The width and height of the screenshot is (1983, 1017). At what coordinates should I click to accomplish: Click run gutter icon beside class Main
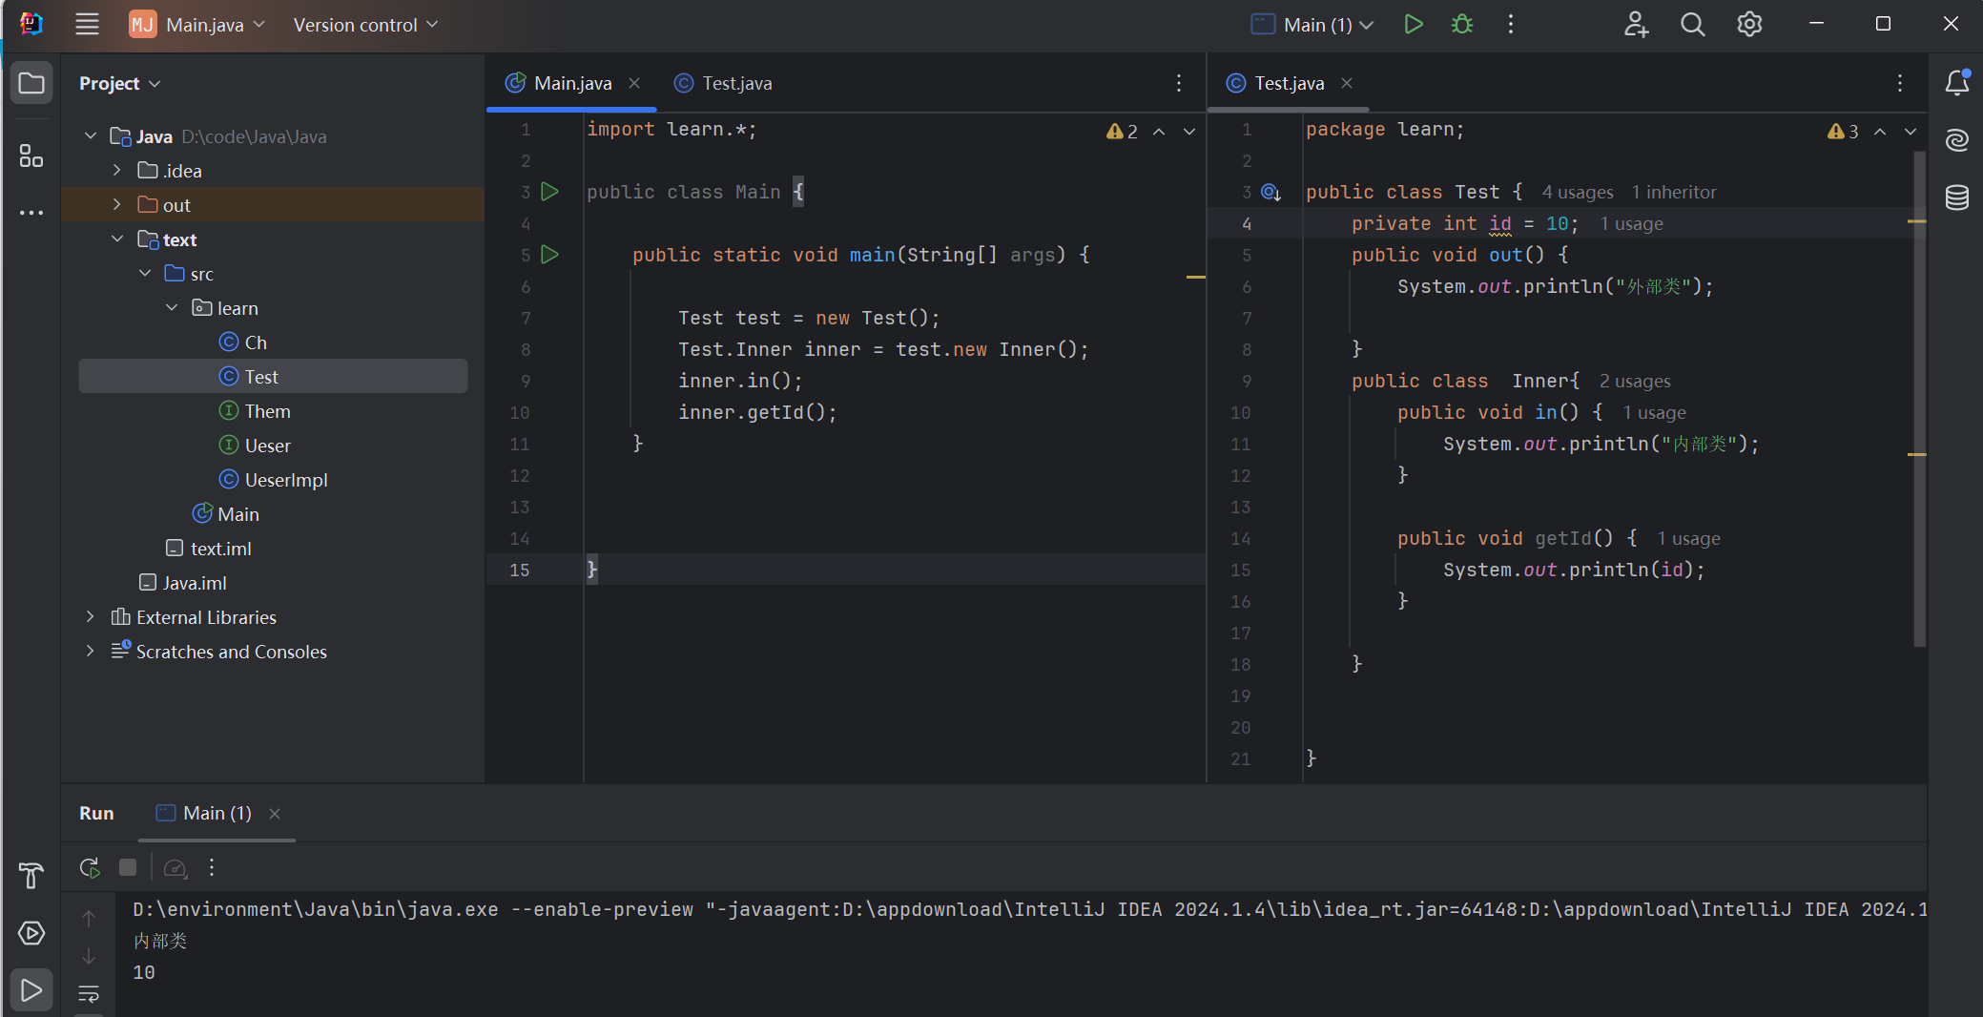(x=549, y=192)
